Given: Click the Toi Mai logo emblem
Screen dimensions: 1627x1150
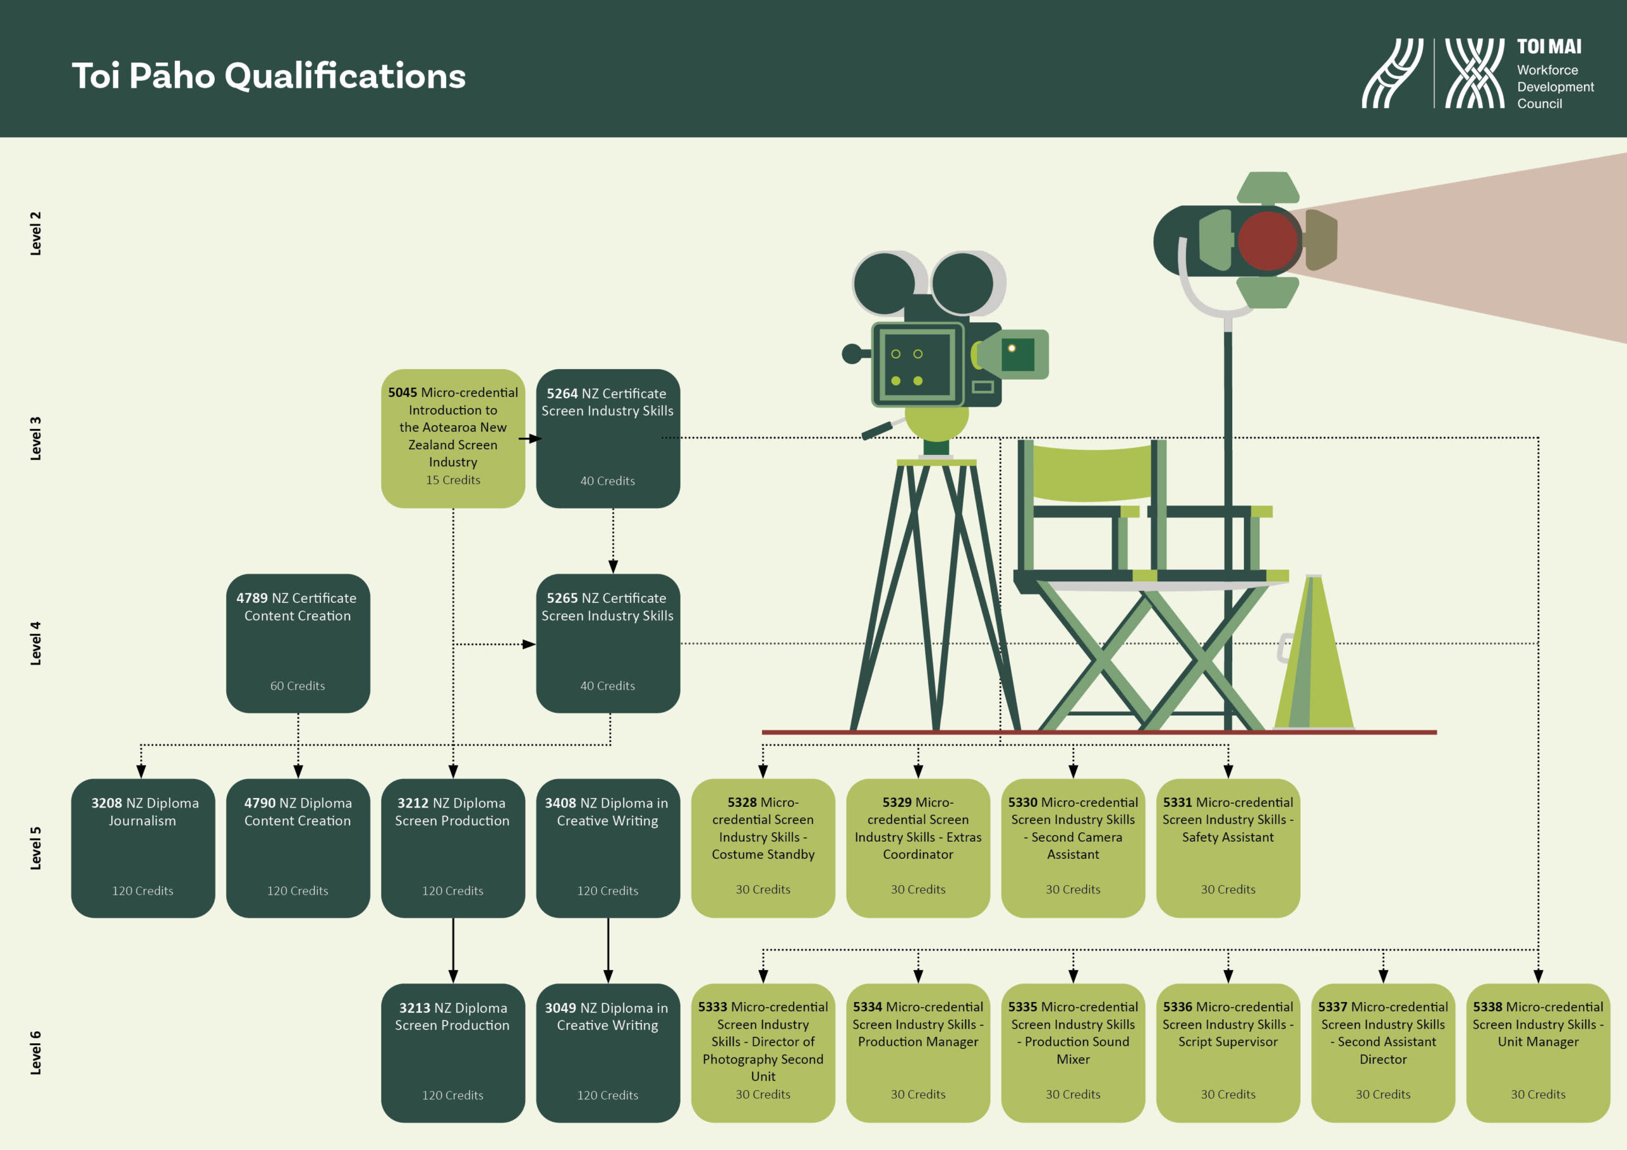Looking at the screenshot, I should point(1474,73).
